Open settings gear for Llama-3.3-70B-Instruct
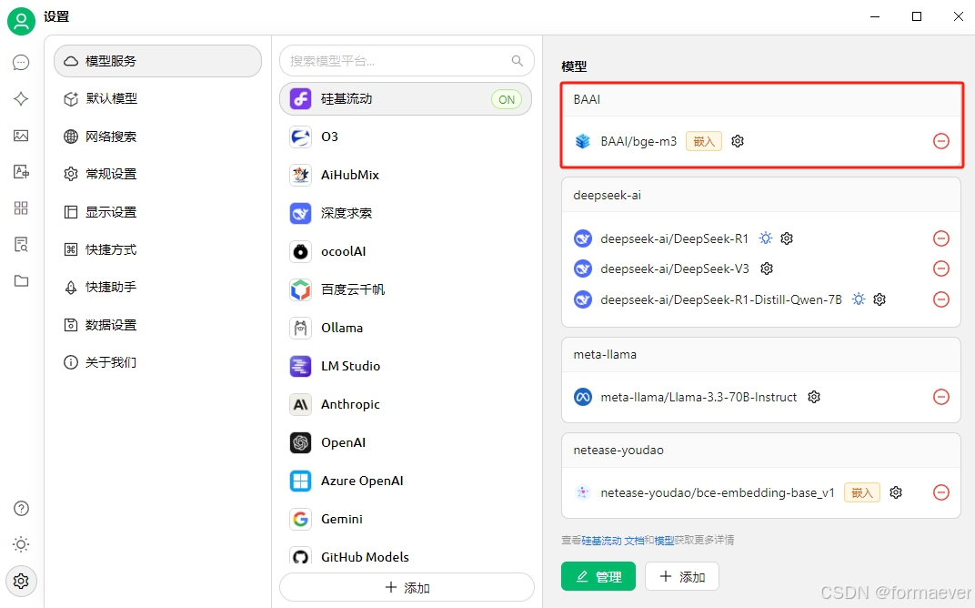This screenshot has height=608, width=975. click(x=814, y=397)
